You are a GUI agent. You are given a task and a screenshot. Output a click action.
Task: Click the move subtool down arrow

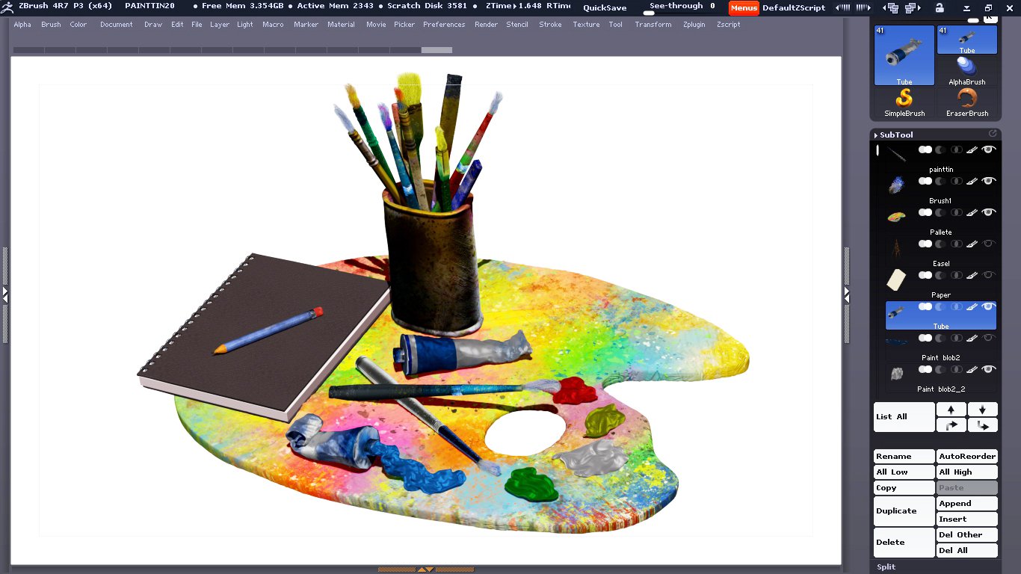982,410
